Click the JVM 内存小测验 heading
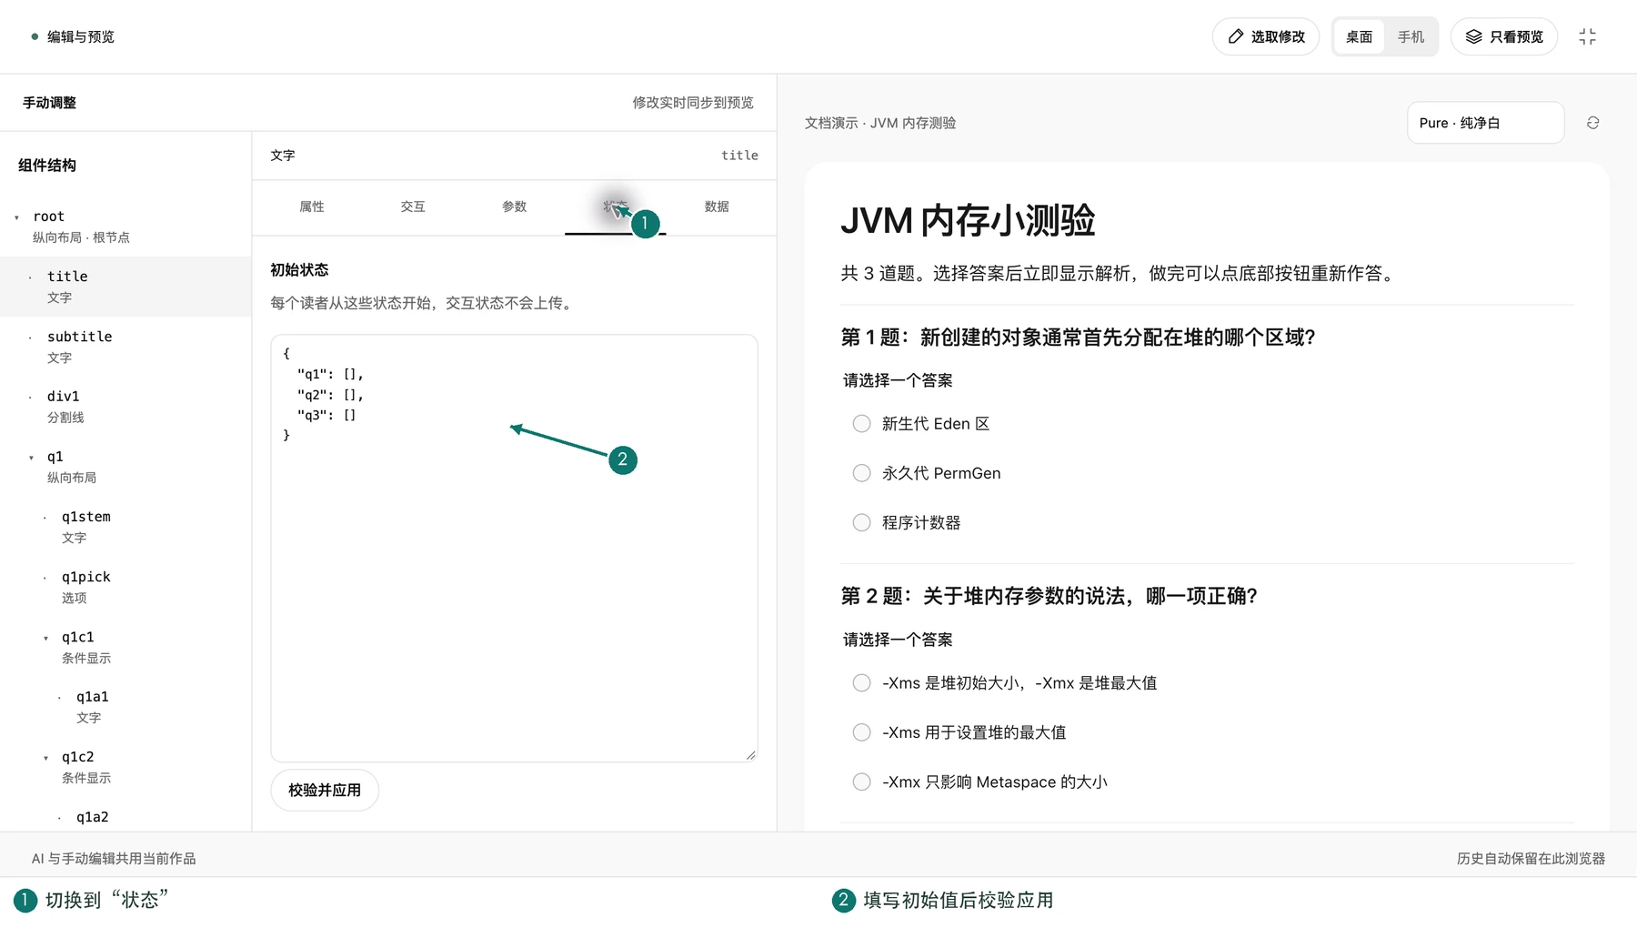This screenshot has width=1637, height=928. click(x=968, y=221)
